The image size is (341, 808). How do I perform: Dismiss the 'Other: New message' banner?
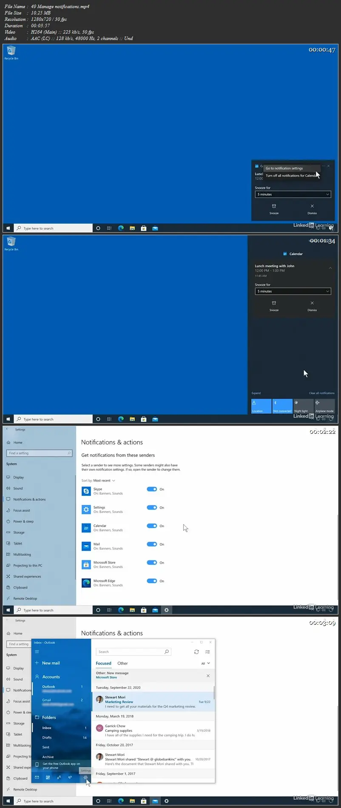[208, 675]
